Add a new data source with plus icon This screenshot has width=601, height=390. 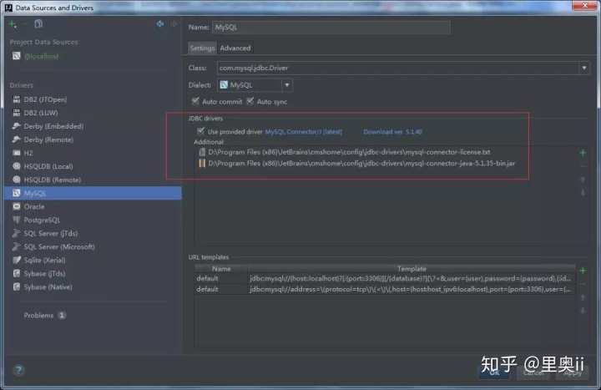pos(13,24)
